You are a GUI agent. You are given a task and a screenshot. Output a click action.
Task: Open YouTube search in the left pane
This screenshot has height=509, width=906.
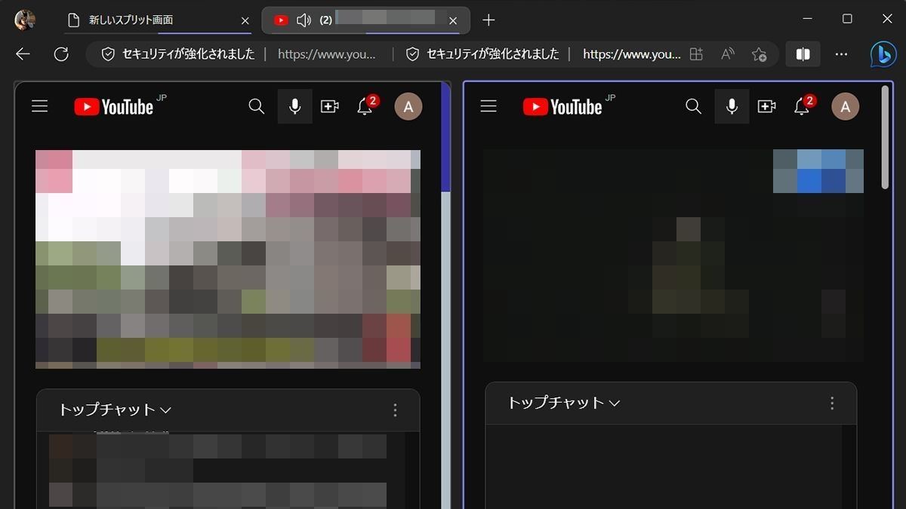coord(257,107)
